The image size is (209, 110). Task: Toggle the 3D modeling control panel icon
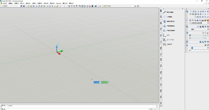click(187, 12)
